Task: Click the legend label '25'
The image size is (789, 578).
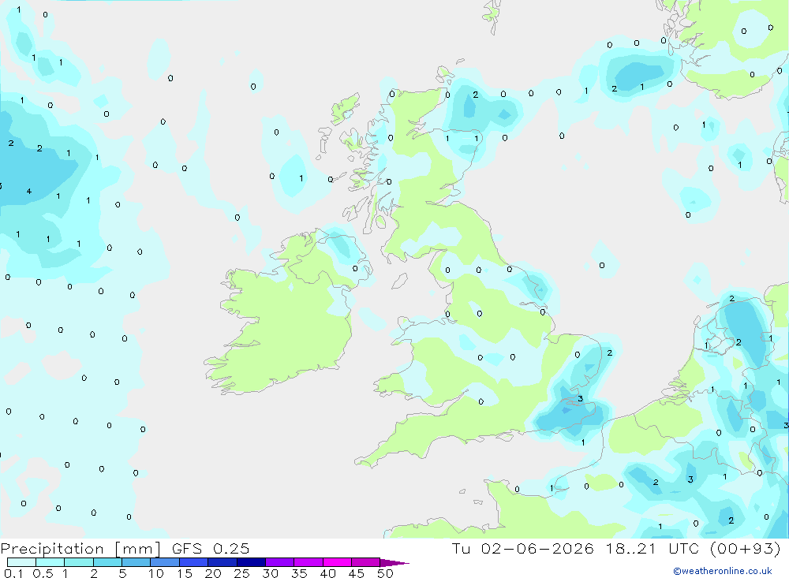Action: [x=241, y=573]
